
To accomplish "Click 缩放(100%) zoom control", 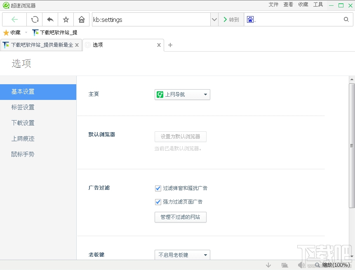I will [x=335, y=265].
